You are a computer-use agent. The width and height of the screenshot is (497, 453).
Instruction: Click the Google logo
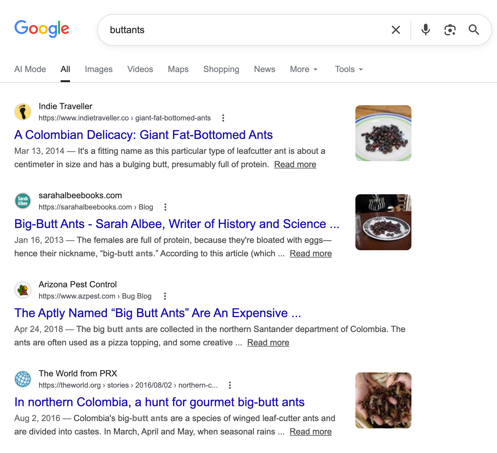click(x=42, y=29)
